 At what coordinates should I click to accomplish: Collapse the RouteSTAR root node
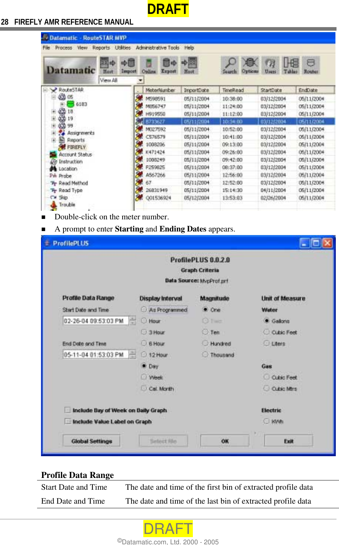(46, 90)
